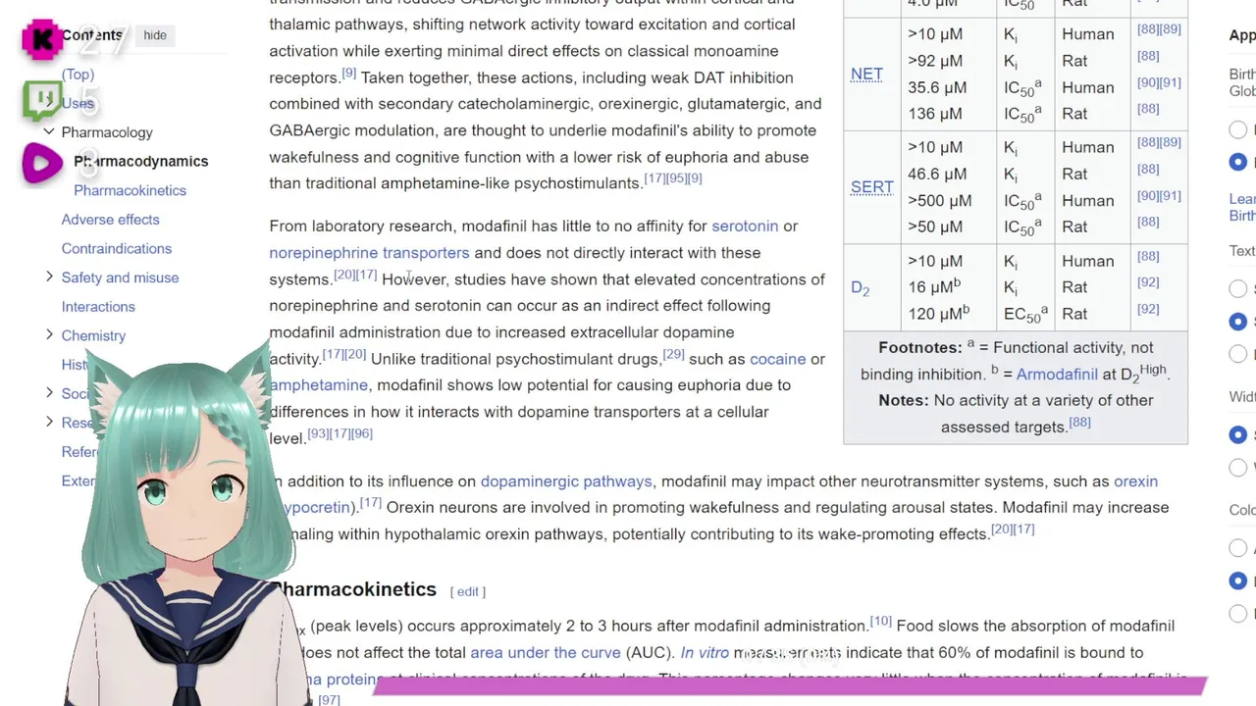This screenshot has width=1256, height=706.
Task: Open the NET link in the table
Action: point(866,75)
